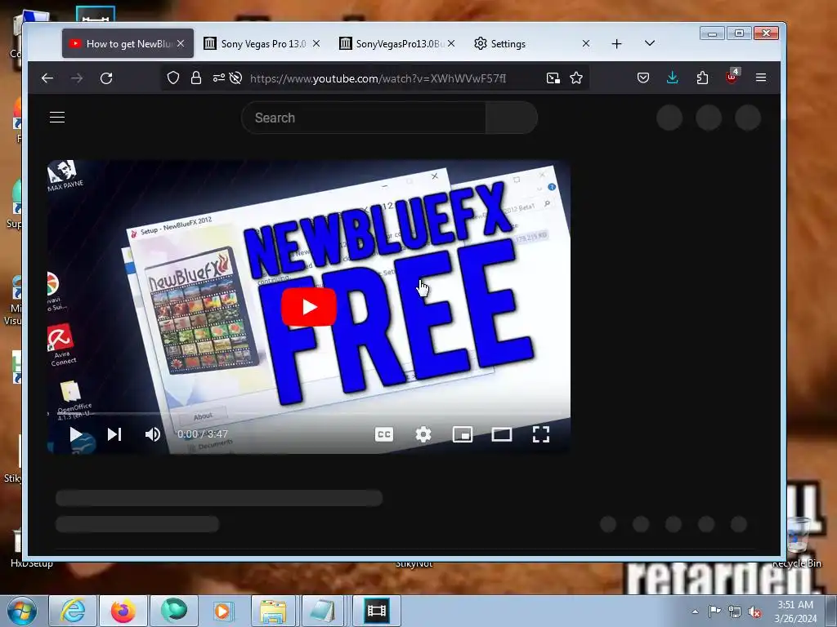Click the autoplay blocked icon in address bar
This screenshot has height=627, width=837.
point(235,78)
